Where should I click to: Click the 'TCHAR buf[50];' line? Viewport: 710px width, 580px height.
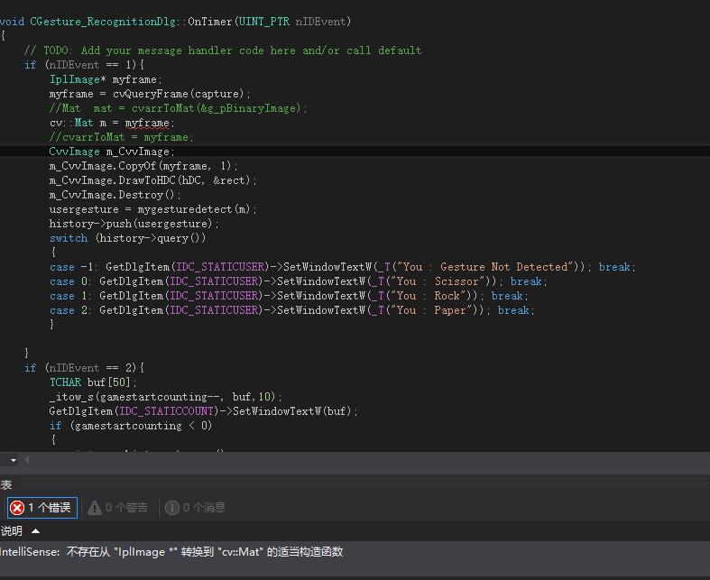point(93,382)
